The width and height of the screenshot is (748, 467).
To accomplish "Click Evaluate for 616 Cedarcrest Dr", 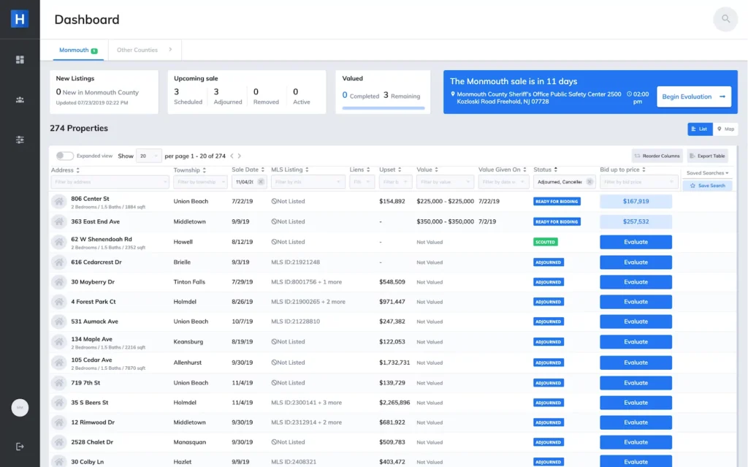I will [x=636, y=262].
